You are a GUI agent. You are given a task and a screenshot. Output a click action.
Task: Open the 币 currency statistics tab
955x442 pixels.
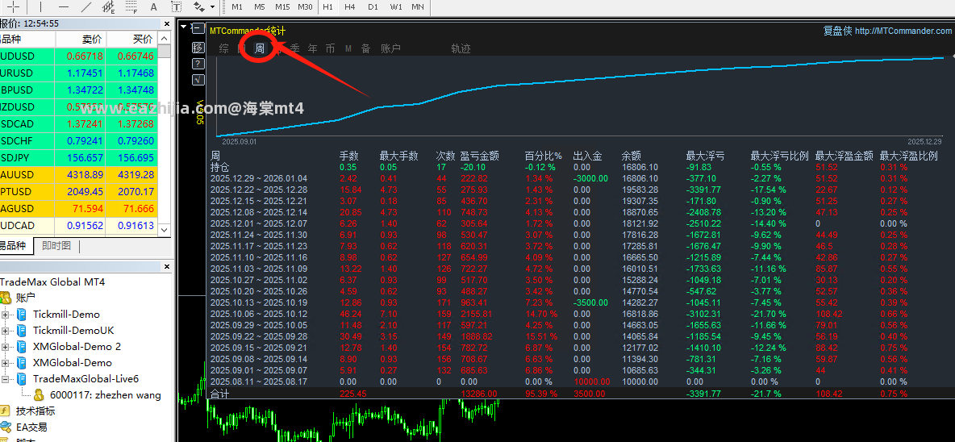pos(330,48)
